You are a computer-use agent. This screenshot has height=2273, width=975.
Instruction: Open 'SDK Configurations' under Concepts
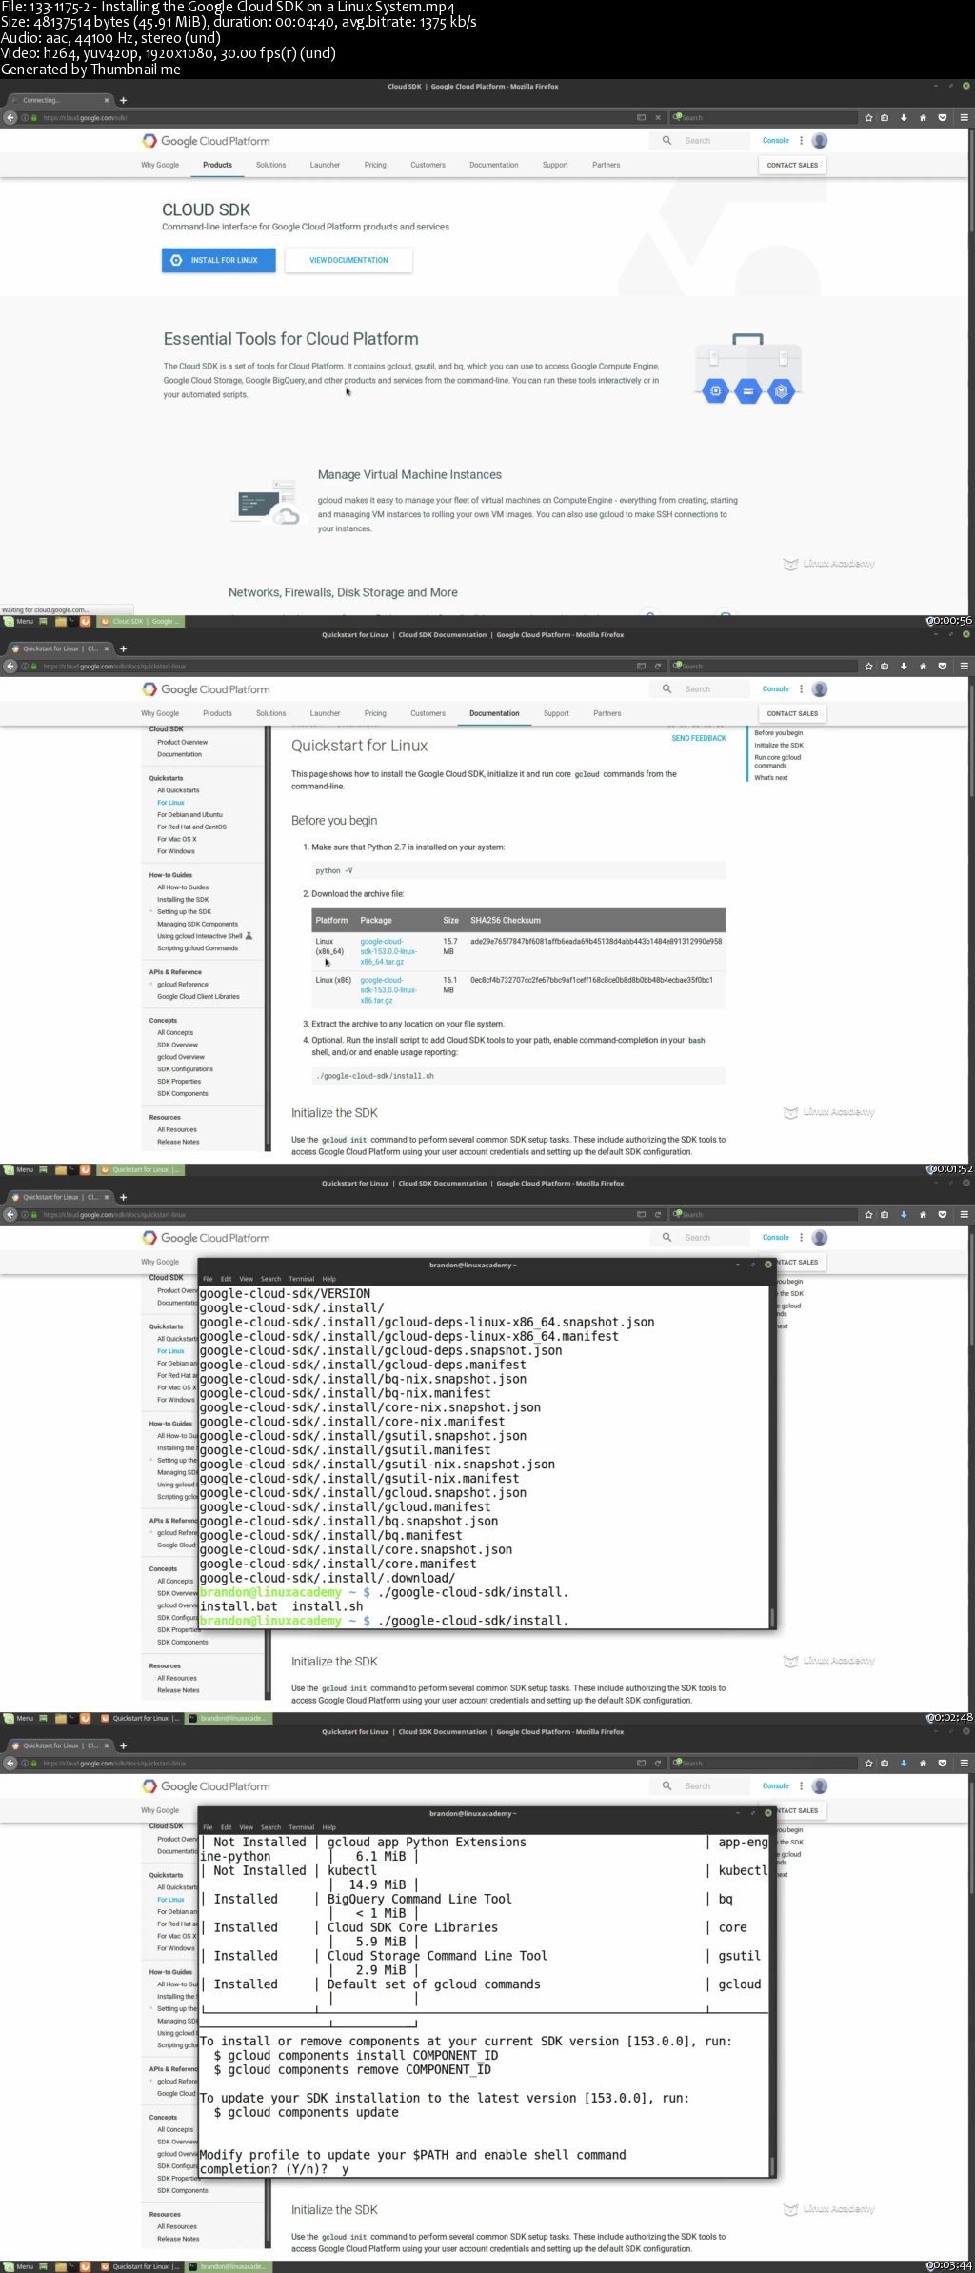pyautogui.click(x=185, y=1069)
